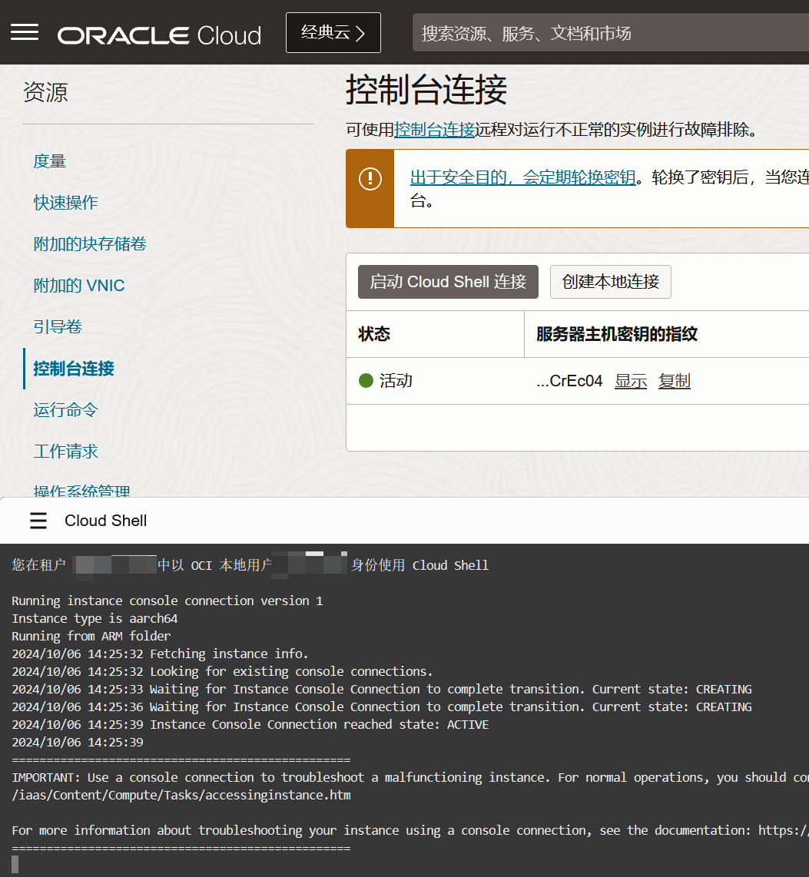Image resolution: width=809 pixels, height=877 pixels.
Task: Open 附加的块存储卷 in the resources list
Action: 90,244
